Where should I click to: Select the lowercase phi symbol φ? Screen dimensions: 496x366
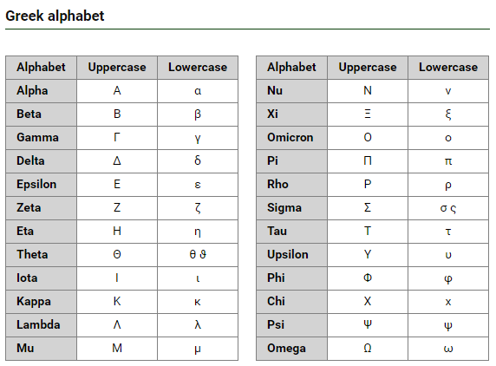[x=448, y=278]
